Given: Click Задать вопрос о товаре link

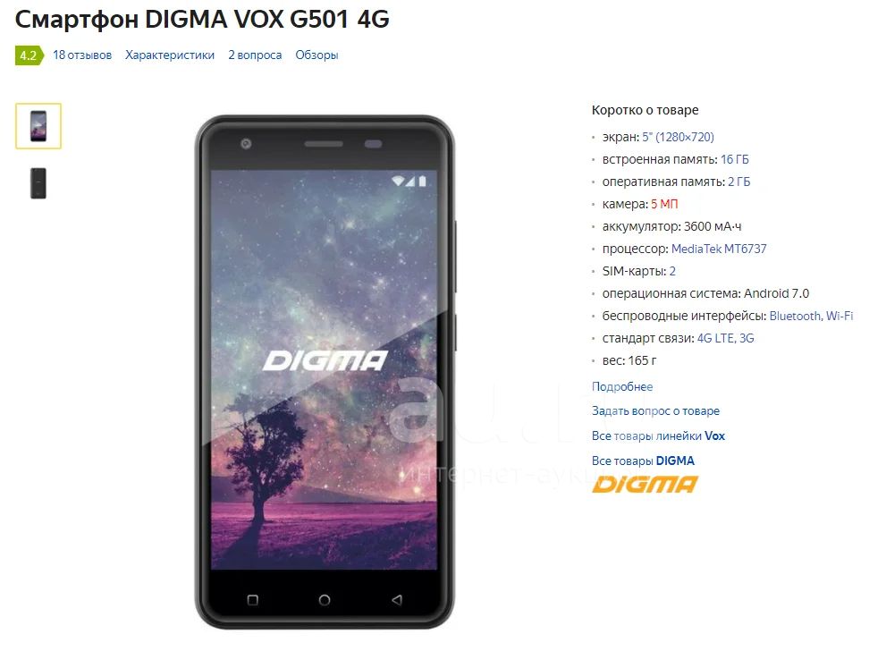Looking at the screenshot, I should coord(655,410).
